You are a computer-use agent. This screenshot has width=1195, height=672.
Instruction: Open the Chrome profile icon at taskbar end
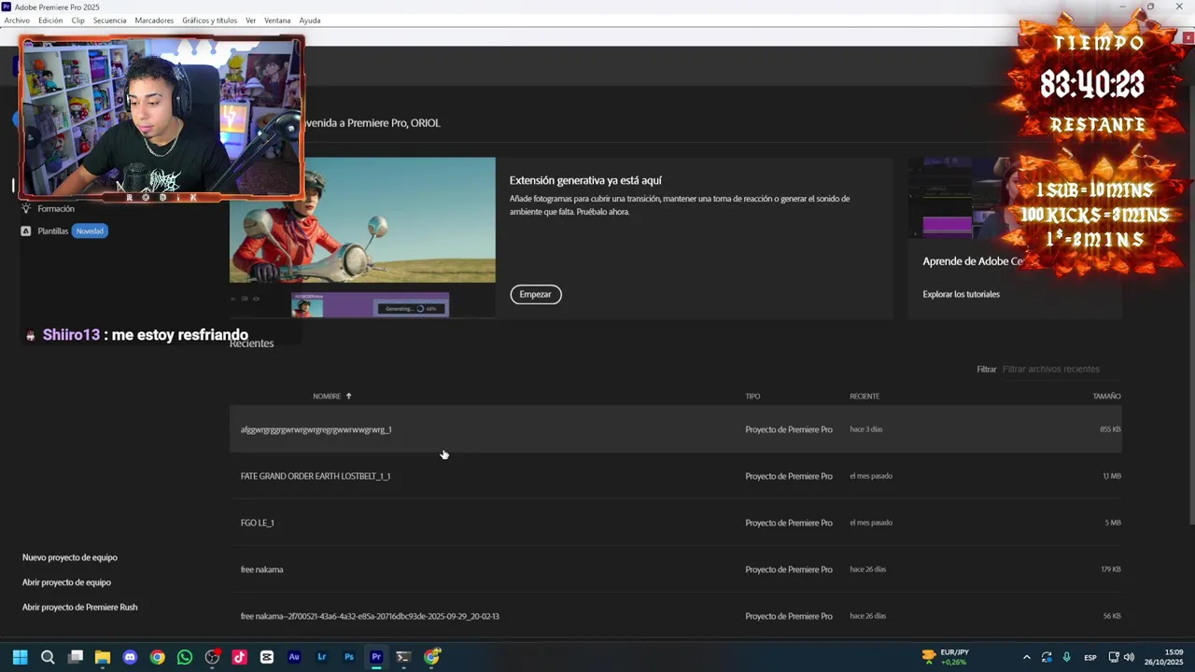pyautogui.click(x=431, y=657)
